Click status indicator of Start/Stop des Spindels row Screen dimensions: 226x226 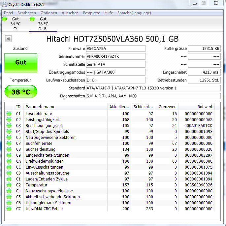pos(9,131)
